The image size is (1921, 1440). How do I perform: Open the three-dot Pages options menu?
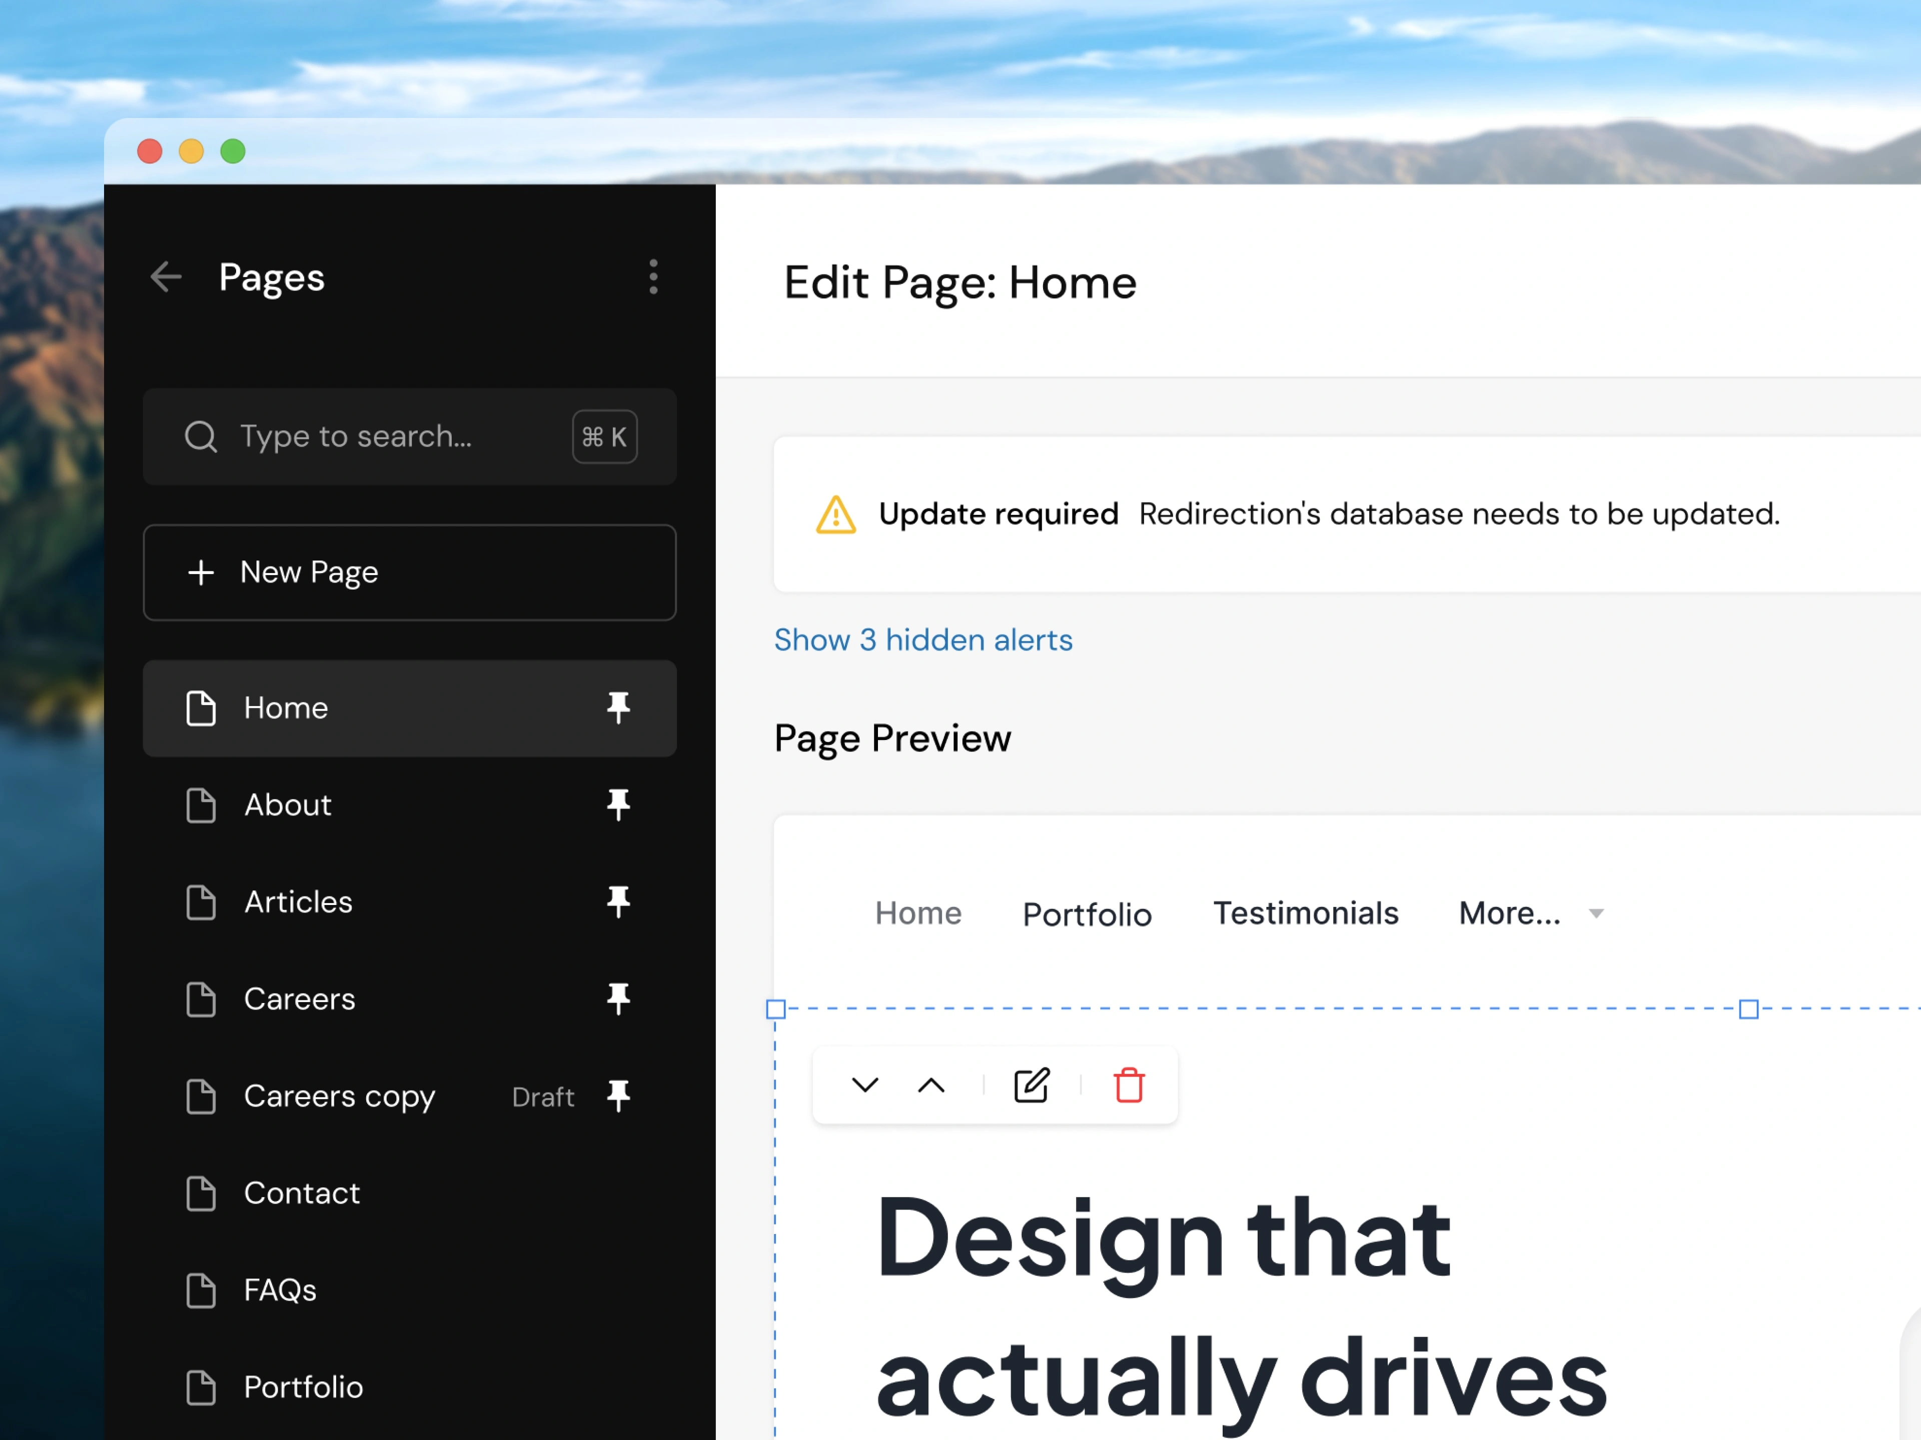coord(653,278)
